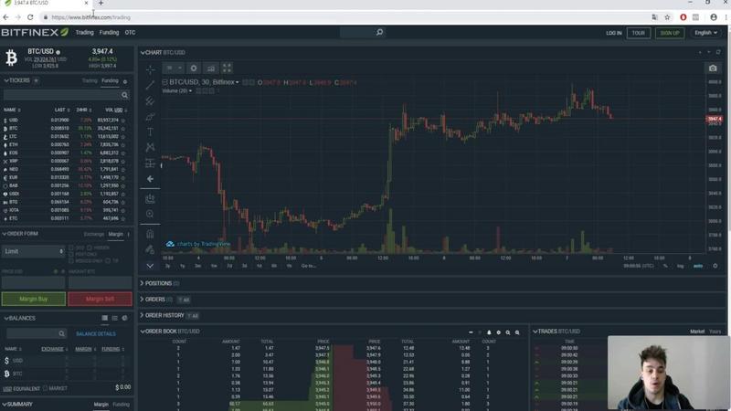Select the pitchfork drawing tool
The image size is (731, 411).
[x=150, y=101]
